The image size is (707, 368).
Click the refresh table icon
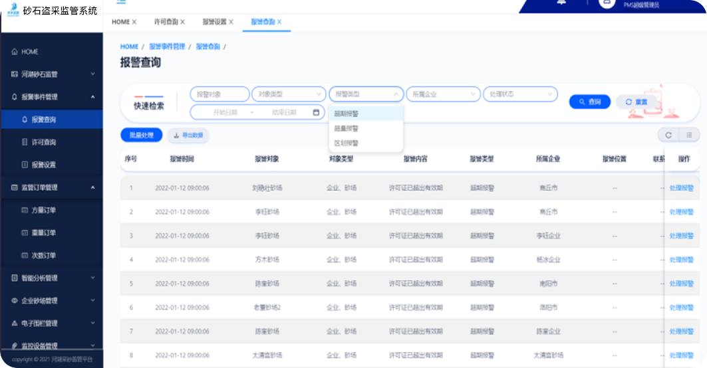pyautogui.click(x=668, y=136)
